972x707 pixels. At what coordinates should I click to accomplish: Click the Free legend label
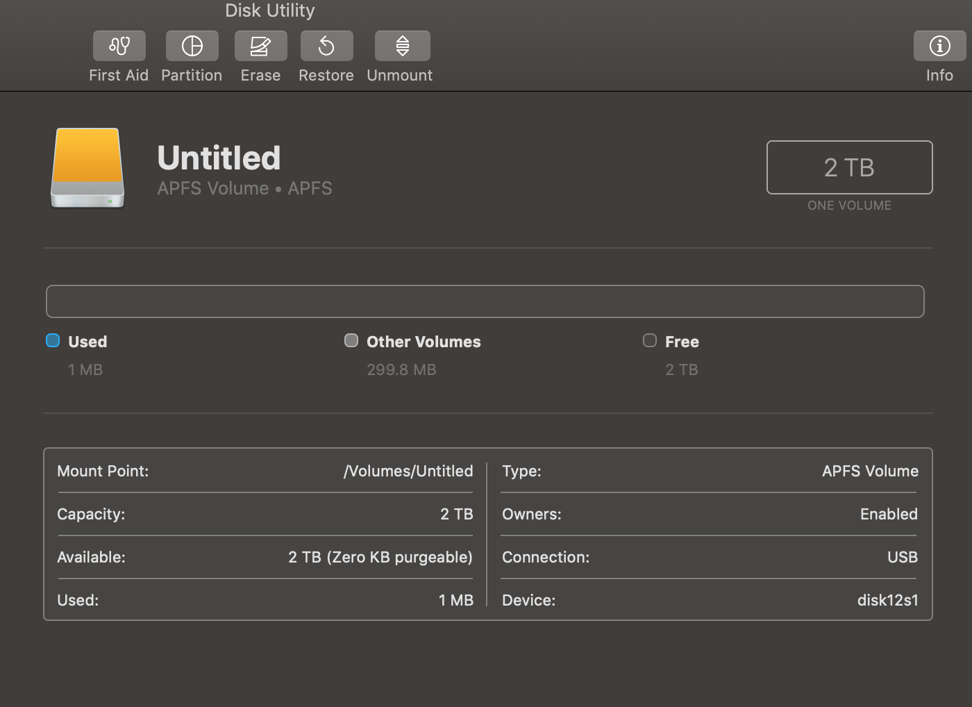pos(682,342)
